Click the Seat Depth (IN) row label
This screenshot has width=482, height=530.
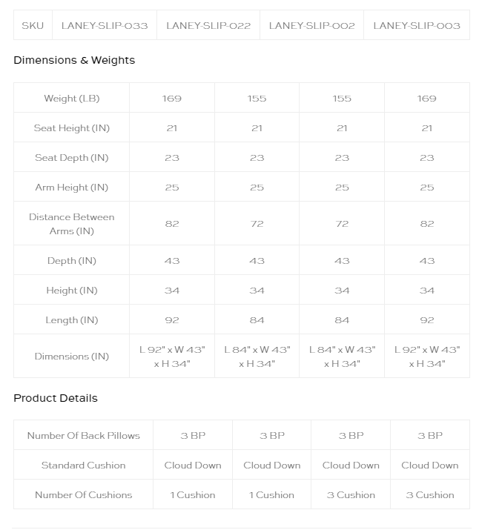tap(72, 157)
